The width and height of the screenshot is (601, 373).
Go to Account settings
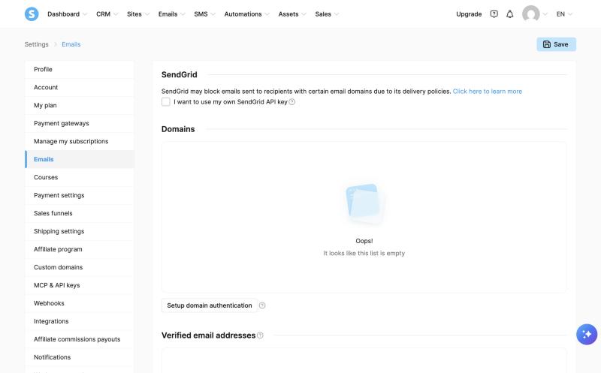pos(80,87)
